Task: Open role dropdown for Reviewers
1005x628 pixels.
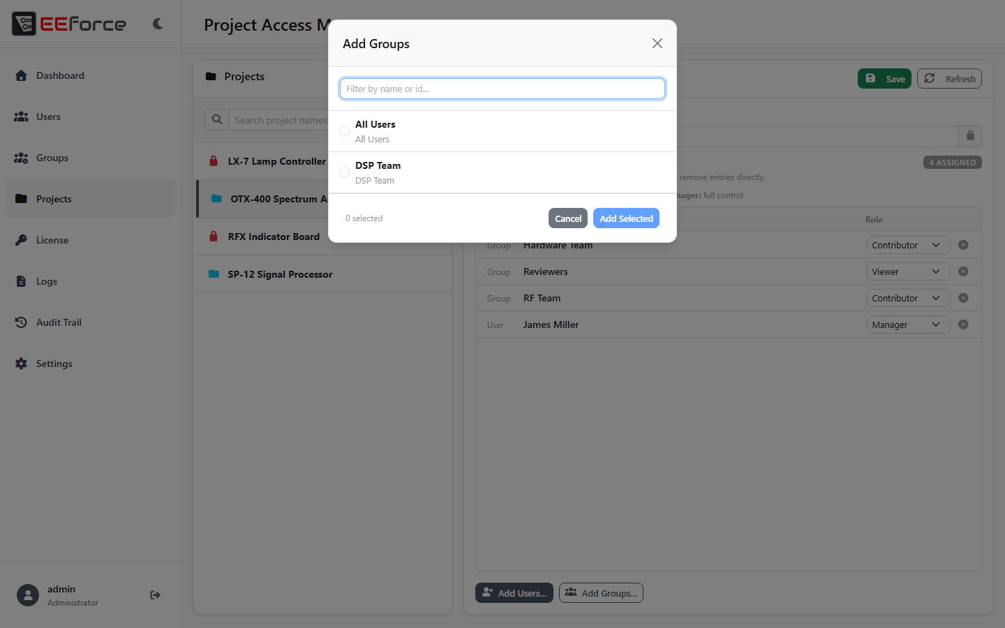Action: (x=908, y=271)
